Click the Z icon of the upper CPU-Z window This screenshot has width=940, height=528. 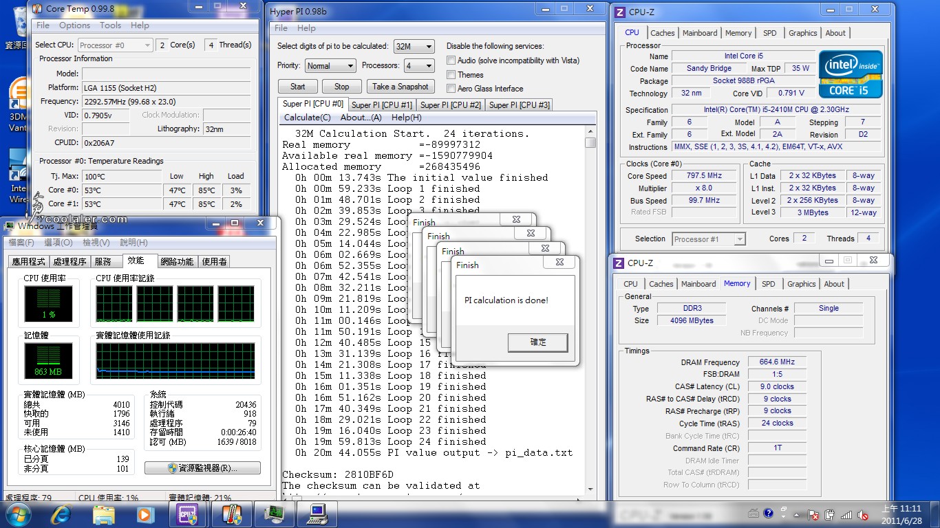[619, 11]
